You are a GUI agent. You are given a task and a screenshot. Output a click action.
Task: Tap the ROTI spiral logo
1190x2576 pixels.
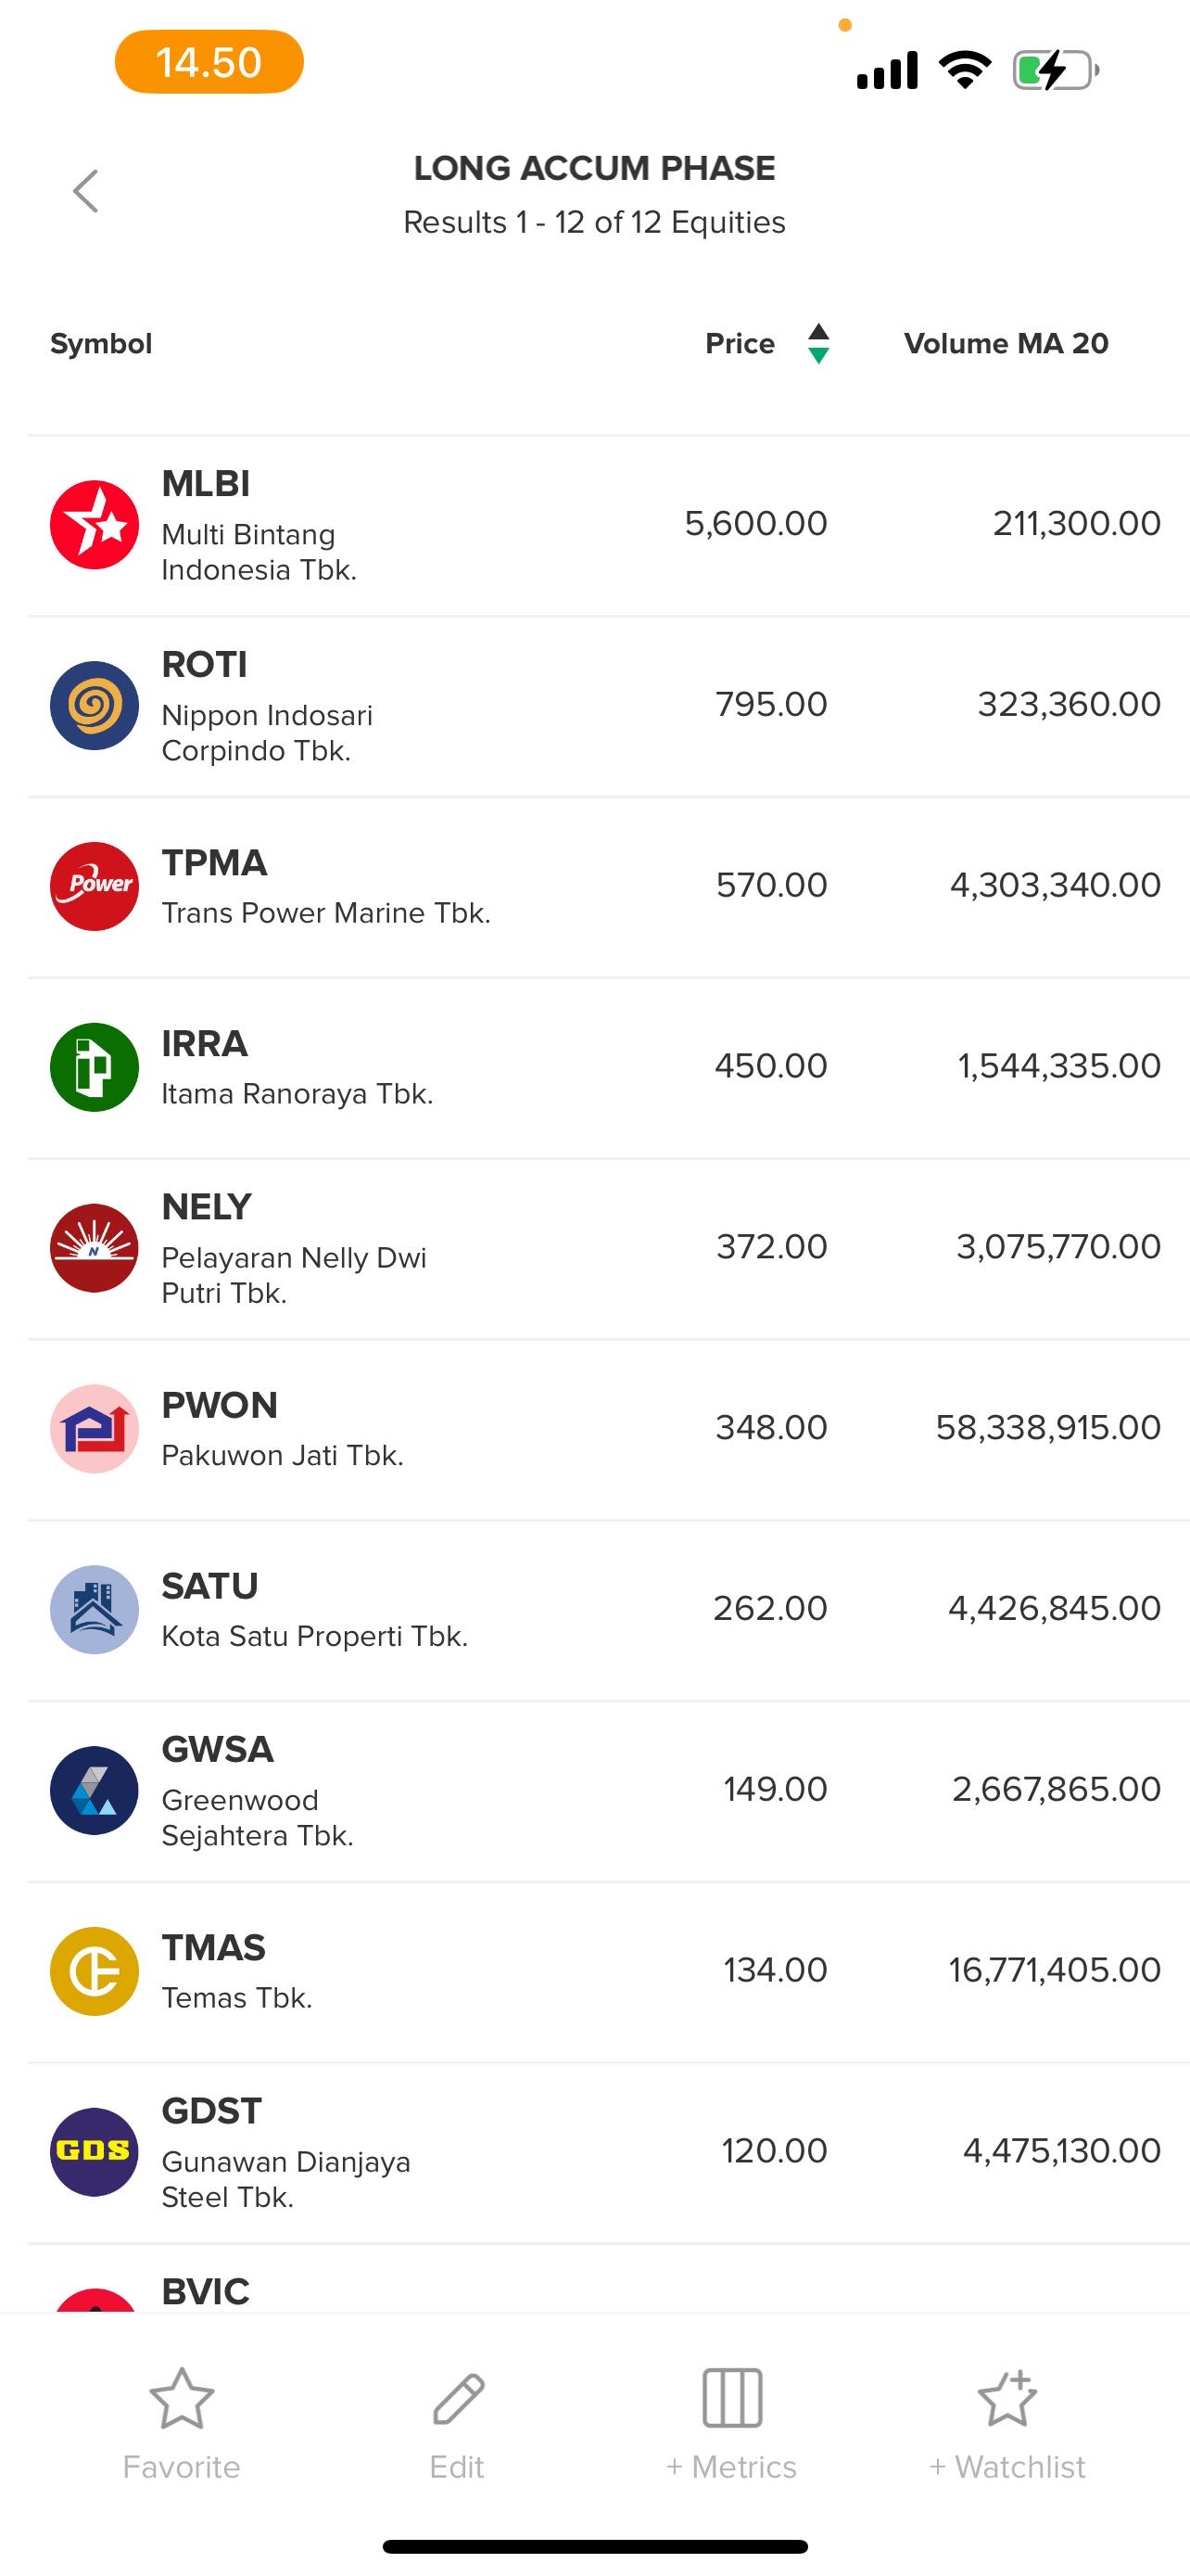click(x=94, y=706)
